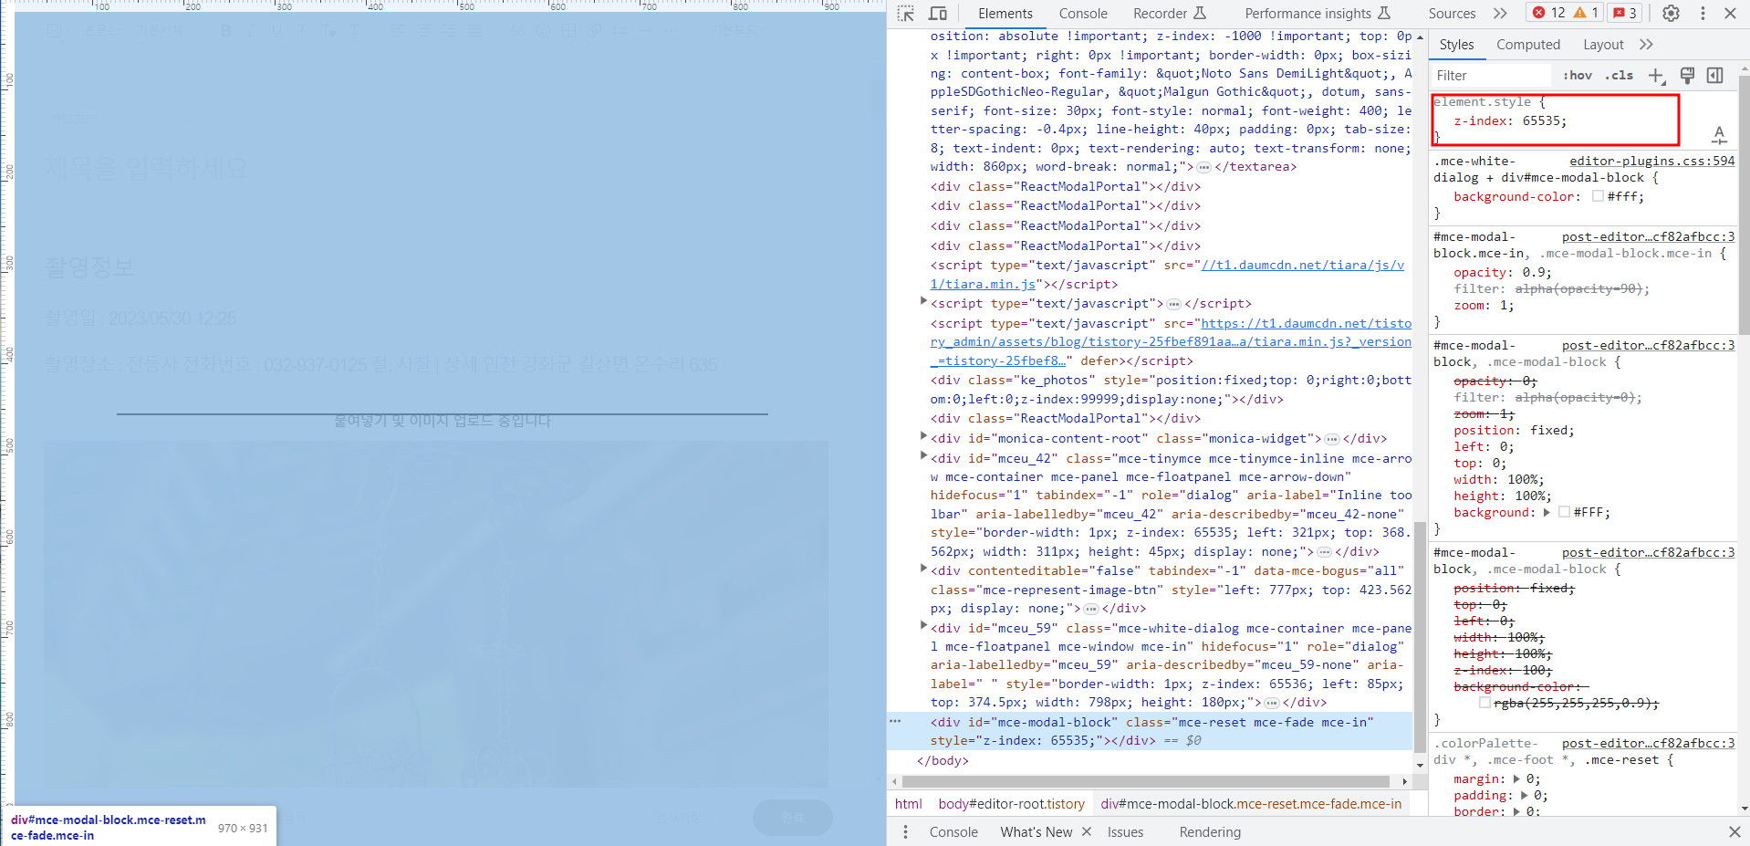This screenshot has height=846, width=1750.
Task: Expand the collapsed inline script node
Action: point(923,300)
